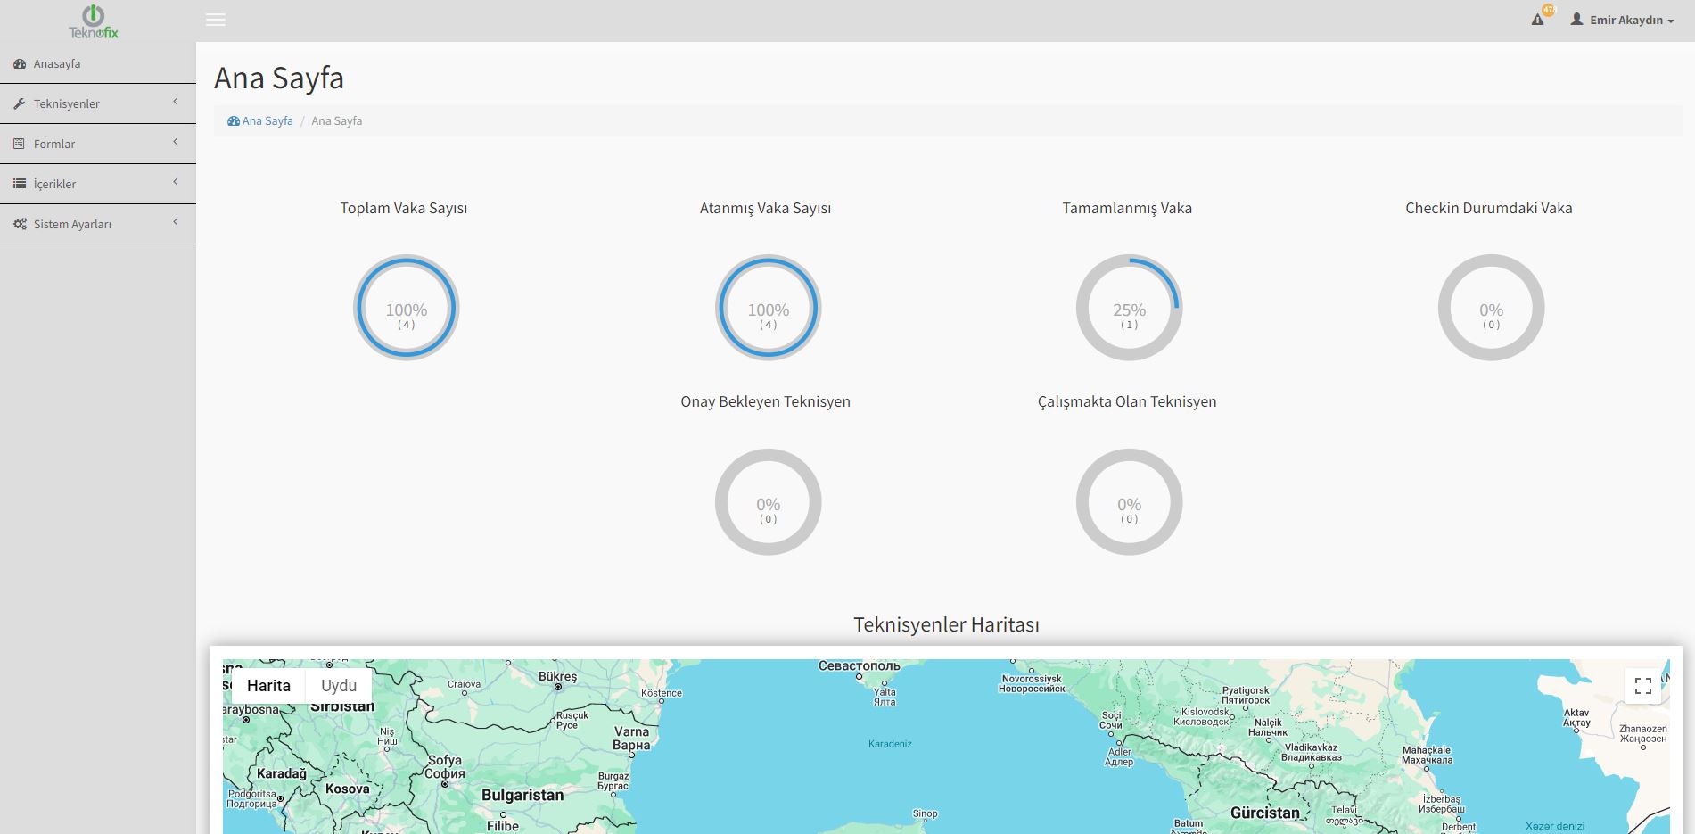Viewport: 1695px width, 834px height.
Task: Expand the Teknisyenler submenu chevron
Action: pos(176,102)
